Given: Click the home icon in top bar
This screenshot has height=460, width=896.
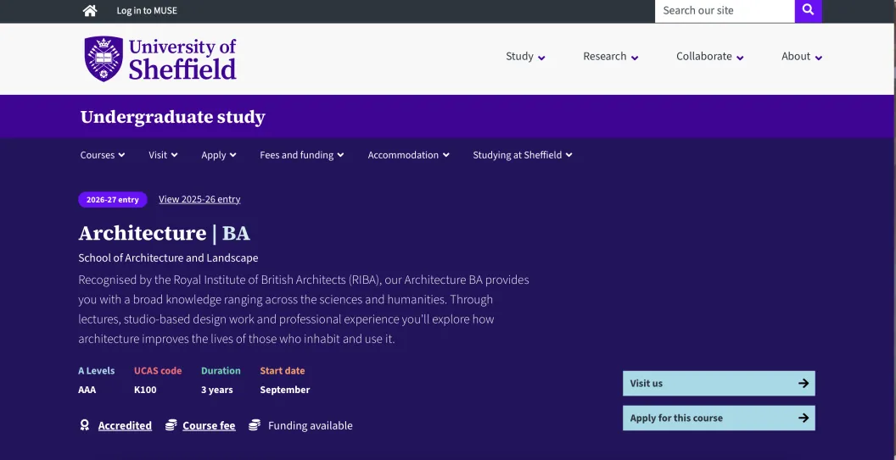Looking at the screenshot, I should (90, 10).
